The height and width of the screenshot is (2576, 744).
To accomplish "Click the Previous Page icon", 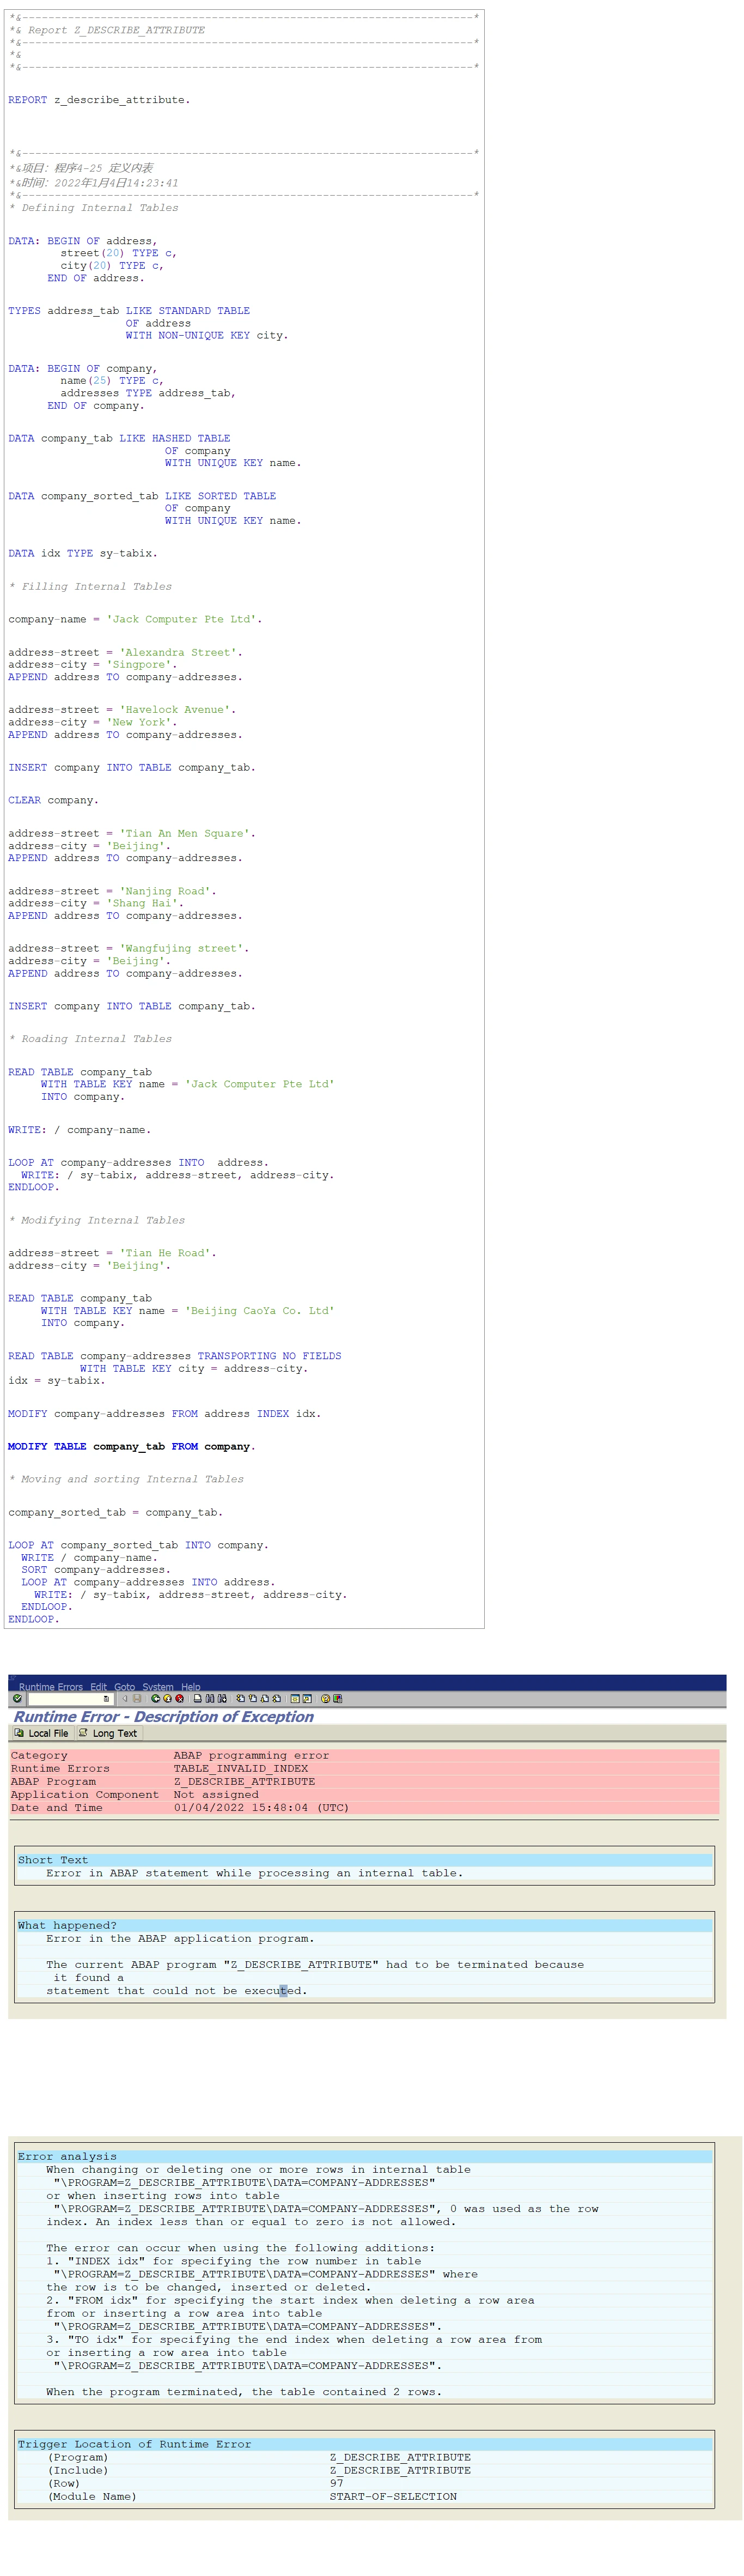I will [252, 1699].
